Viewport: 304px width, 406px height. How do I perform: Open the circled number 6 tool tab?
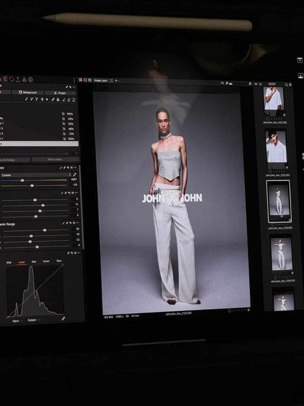click(30, 79)
